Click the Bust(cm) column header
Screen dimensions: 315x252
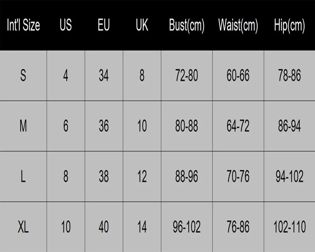click(x=186, y=25)
